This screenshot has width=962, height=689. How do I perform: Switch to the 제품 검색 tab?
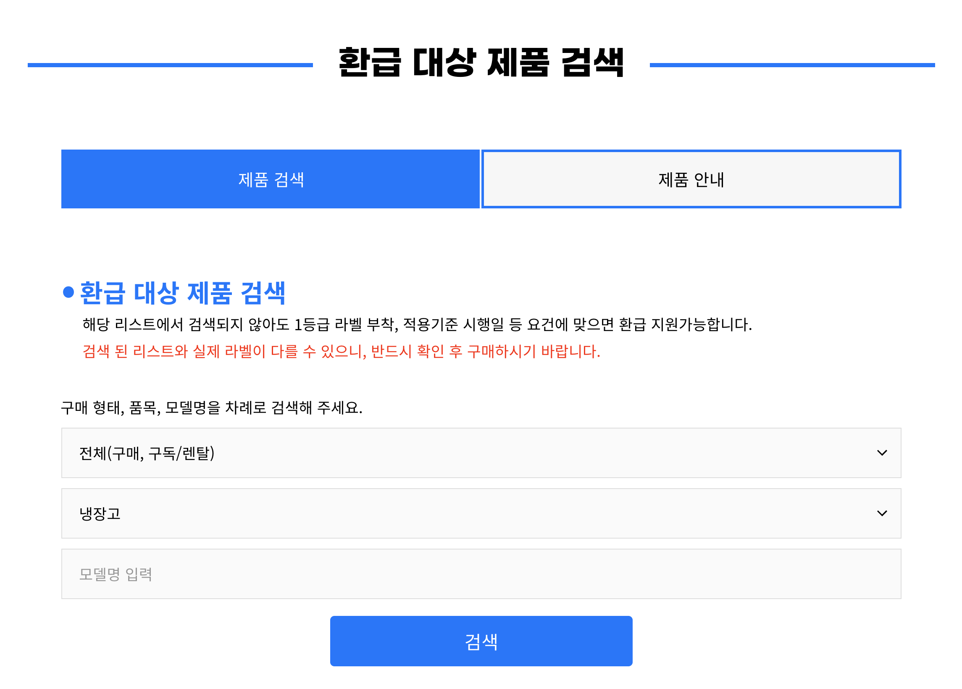[x=270, y=179]
